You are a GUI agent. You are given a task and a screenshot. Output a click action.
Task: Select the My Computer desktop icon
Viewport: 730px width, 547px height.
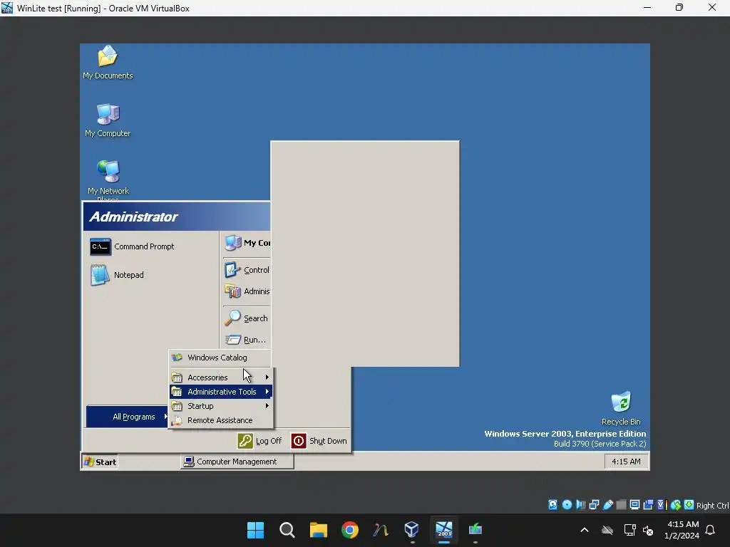pos(108,120)
